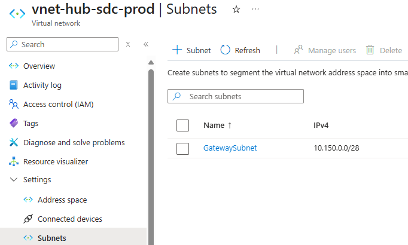This screenshot has height=245, width=408.
Task: Click the Address space icon
Action: click(28, 200)
